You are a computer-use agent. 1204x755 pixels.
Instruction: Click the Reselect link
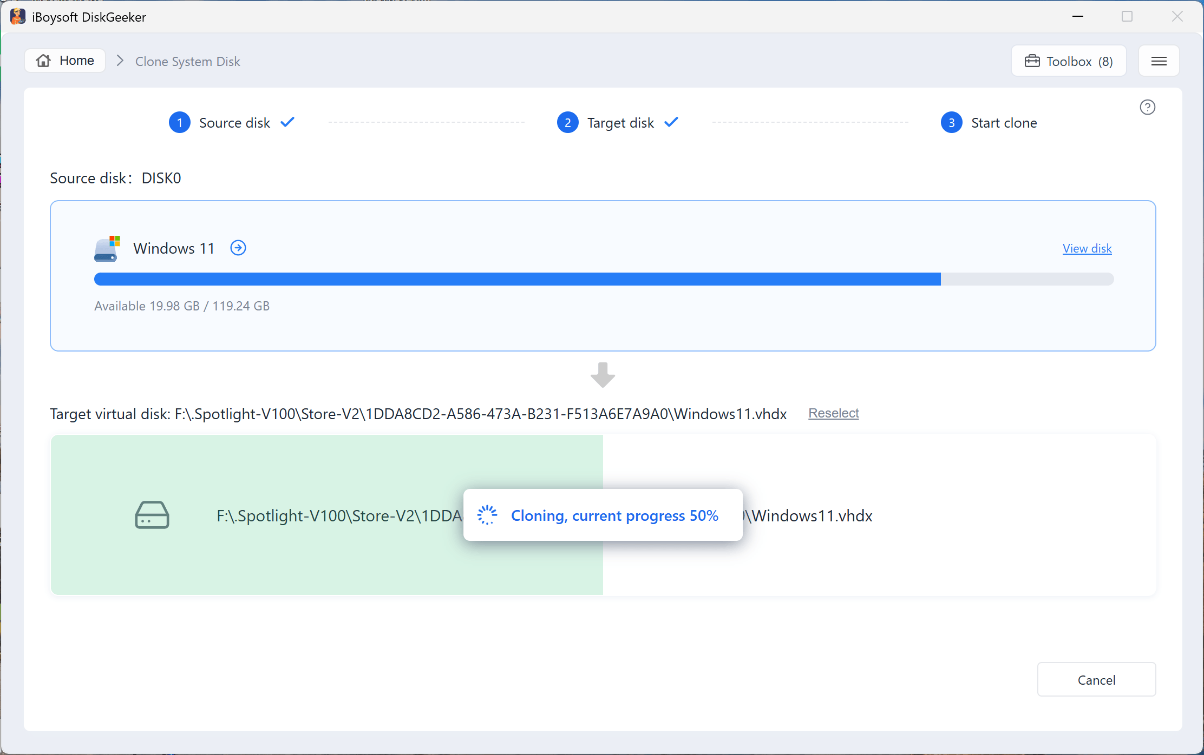[x=833, y=413]
